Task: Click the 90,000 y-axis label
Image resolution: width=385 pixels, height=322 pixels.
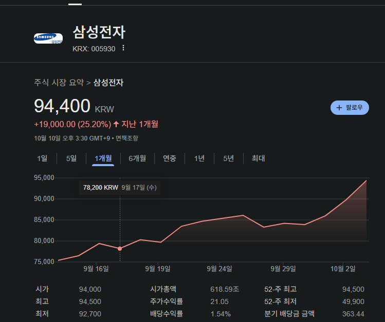Action: click(x=44, y=198)
